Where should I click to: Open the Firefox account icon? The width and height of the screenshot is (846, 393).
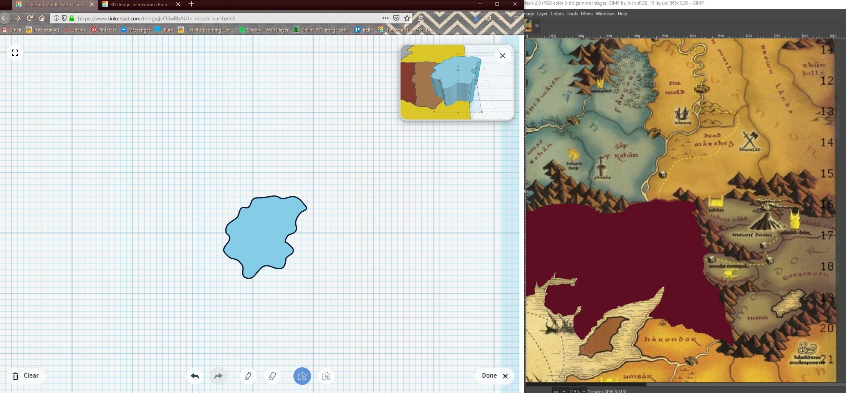tap(488, 18)
